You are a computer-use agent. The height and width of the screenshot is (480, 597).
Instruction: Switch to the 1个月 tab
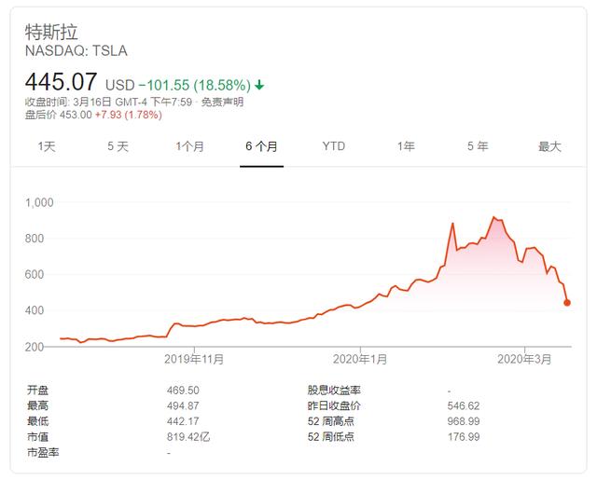(189, 146)
